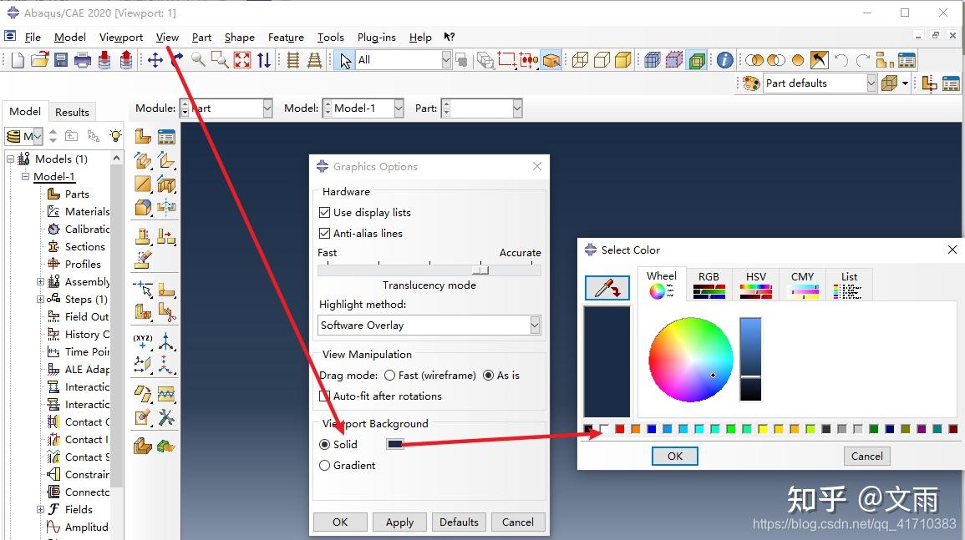Click the Query Information icon

click(724, 59)
